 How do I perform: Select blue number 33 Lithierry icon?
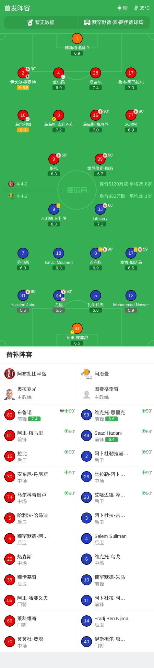100,209
